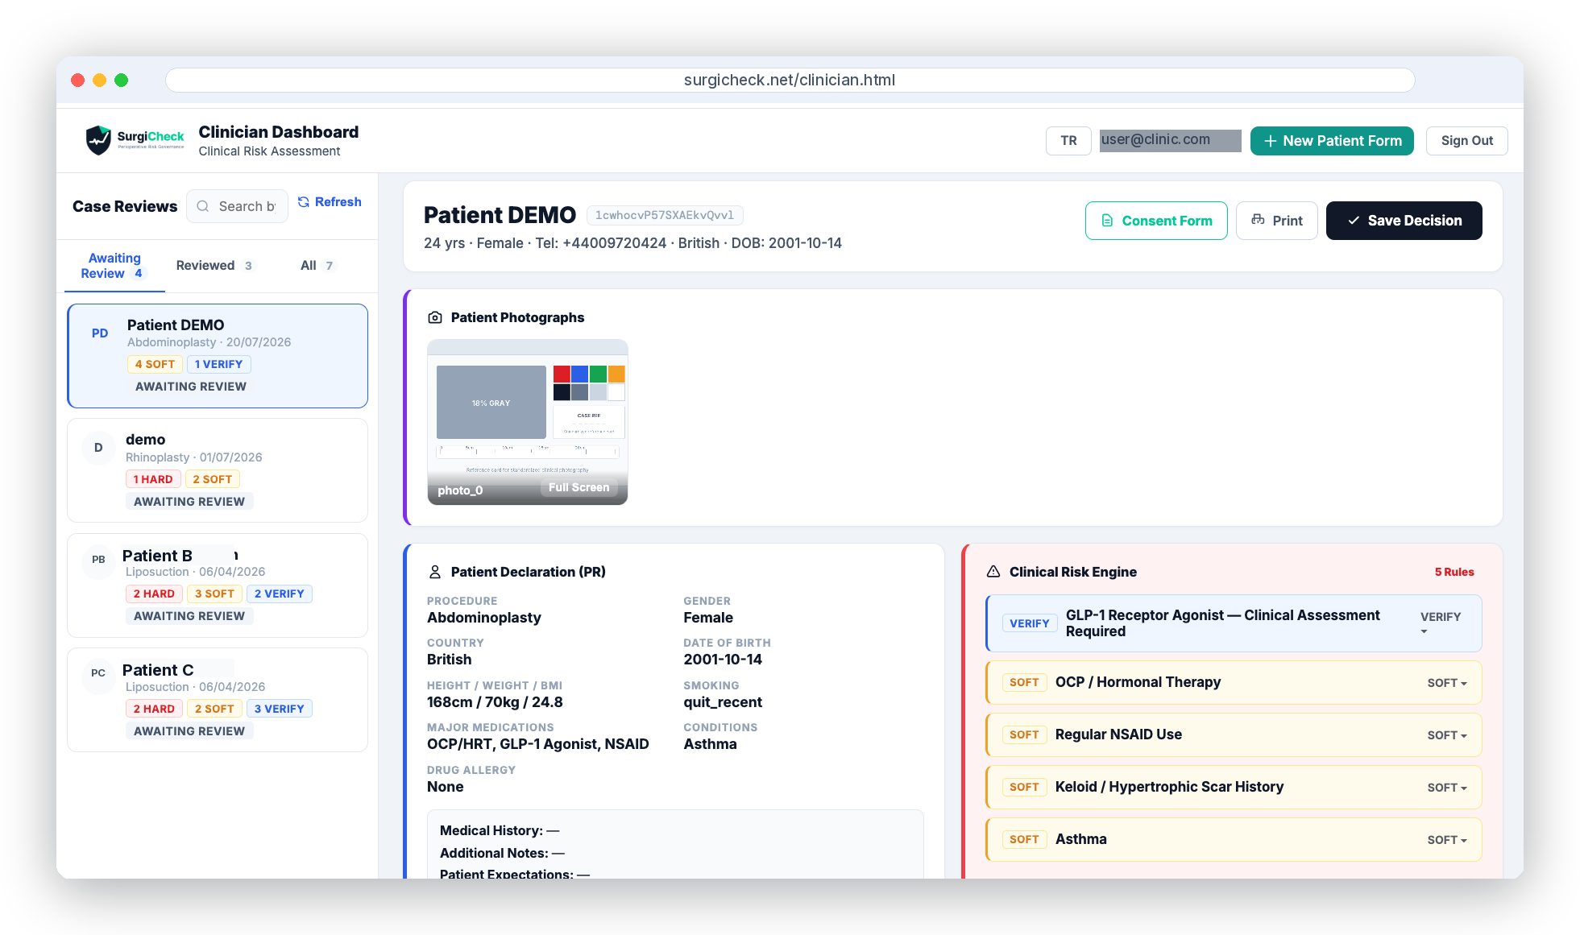Click the 1 HARD badge on demo case

click(x=153, y=479)
